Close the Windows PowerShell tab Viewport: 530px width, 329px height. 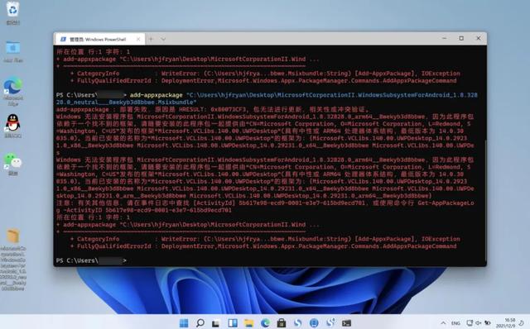(138, 39)
